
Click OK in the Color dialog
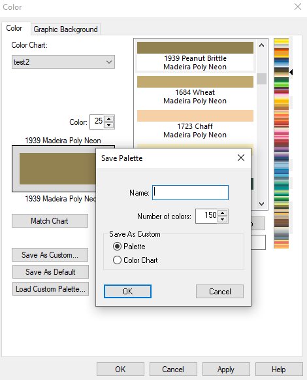(120, 370)
